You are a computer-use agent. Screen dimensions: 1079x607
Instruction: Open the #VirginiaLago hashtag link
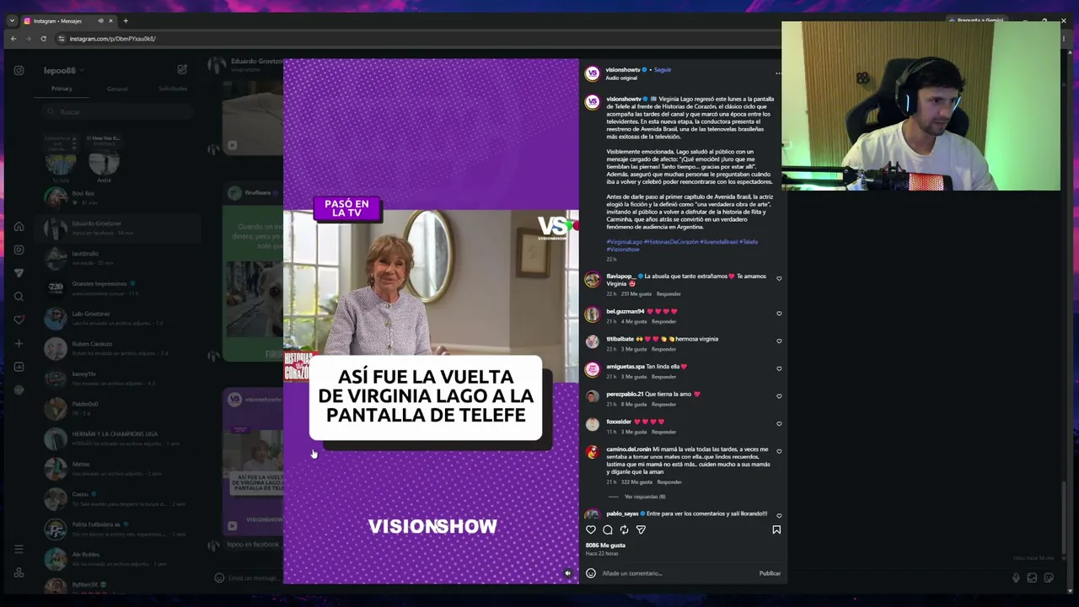tap(624, 242)
